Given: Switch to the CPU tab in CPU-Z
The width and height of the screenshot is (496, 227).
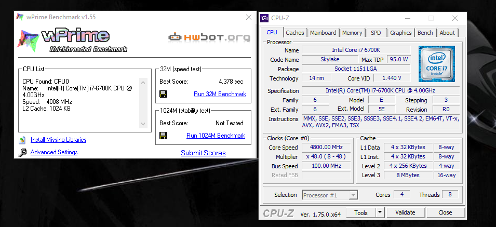Looking at the screenshot, I should (x=272, y=32).
